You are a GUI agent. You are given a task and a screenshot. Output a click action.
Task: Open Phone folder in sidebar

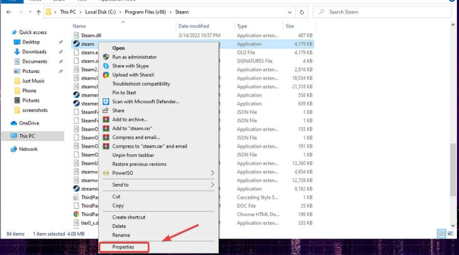click(x=29, y=91)
